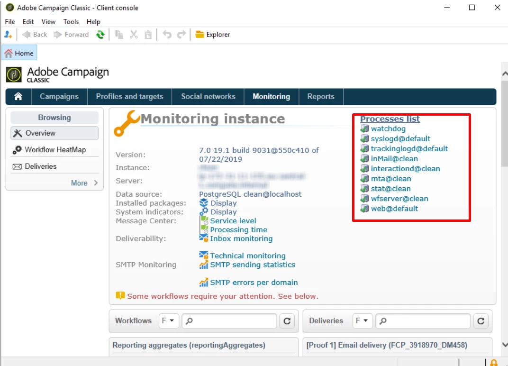Open SMTP errors per domain

pos(254,283)
